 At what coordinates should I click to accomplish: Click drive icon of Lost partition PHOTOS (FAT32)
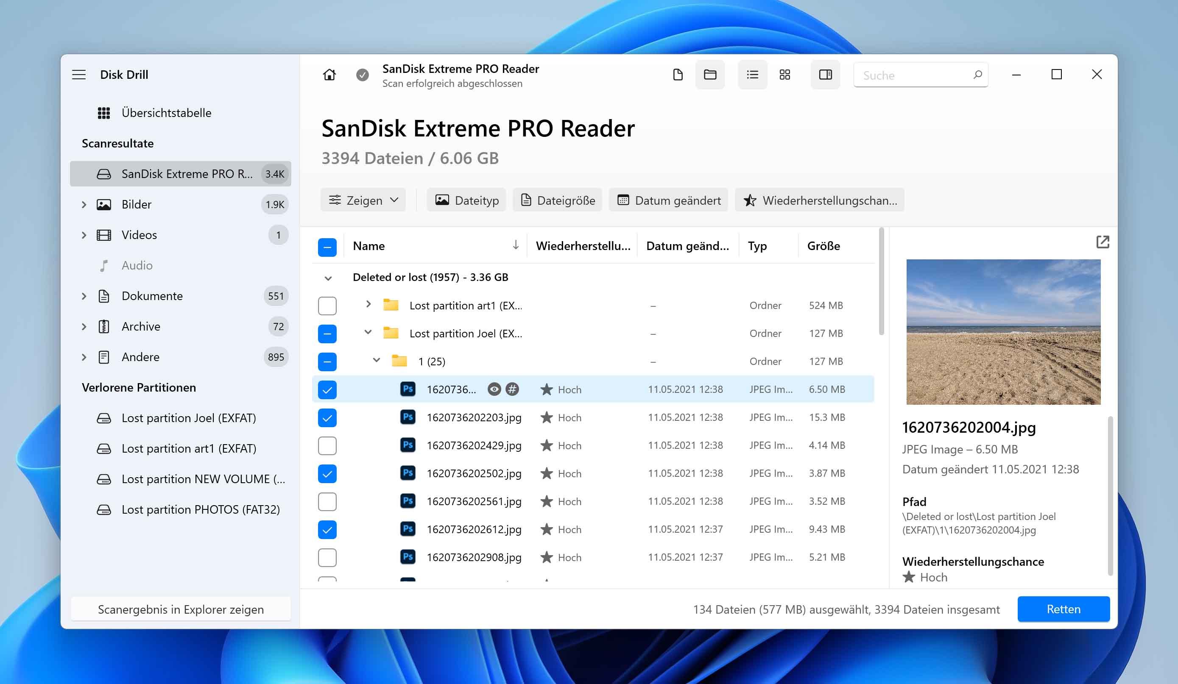pyautogui.click(x=104, y=510)
